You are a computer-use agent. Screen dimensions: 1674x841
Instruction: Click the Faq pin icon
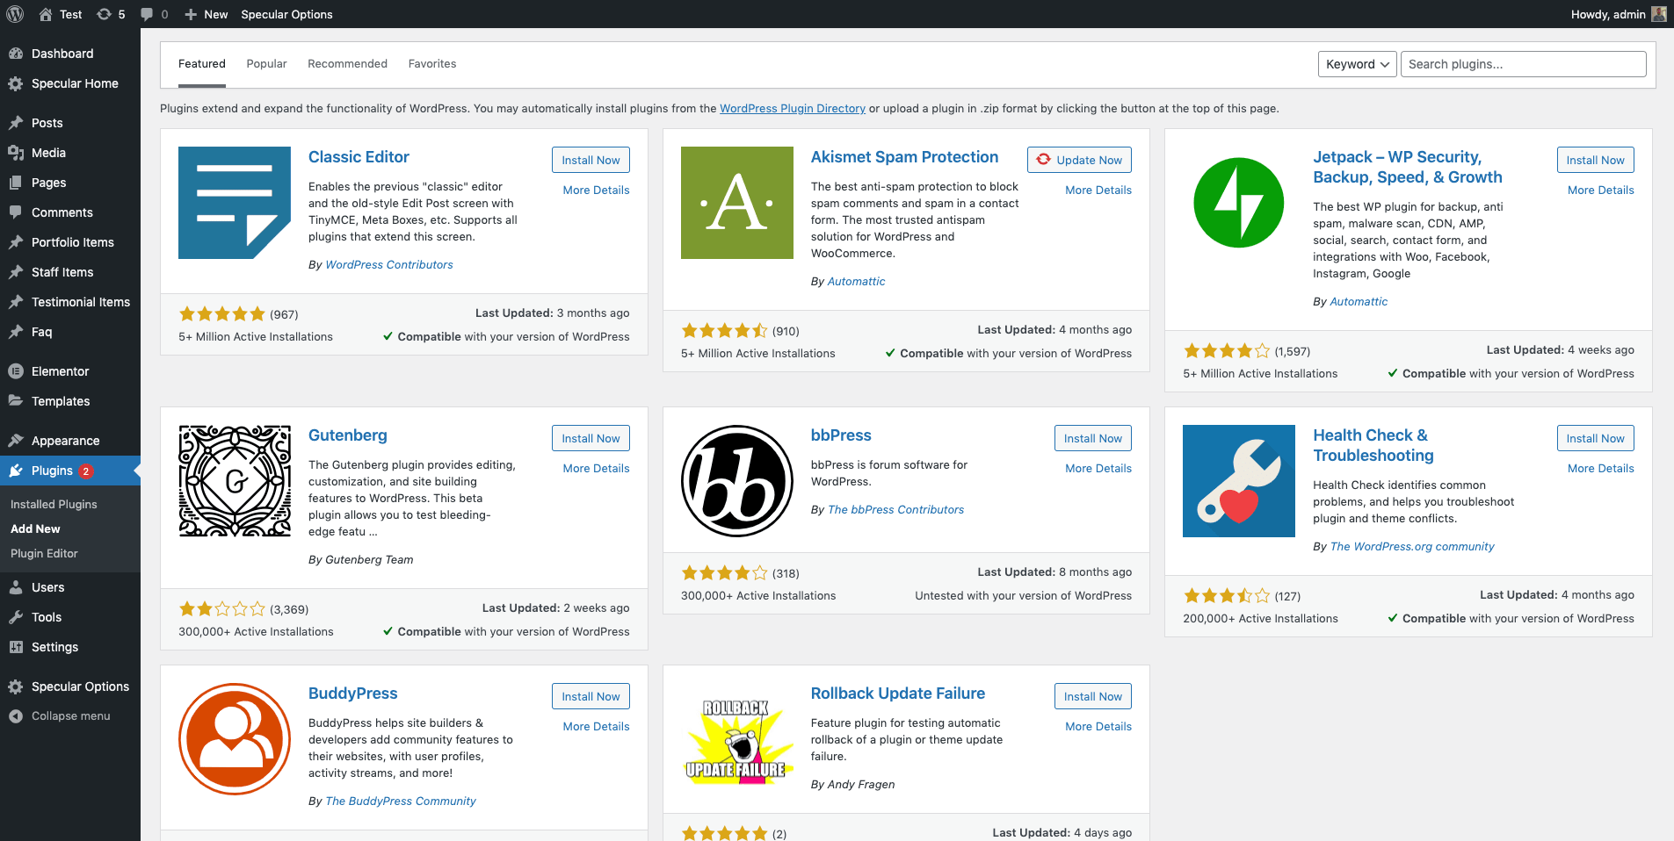coord(16,332)
